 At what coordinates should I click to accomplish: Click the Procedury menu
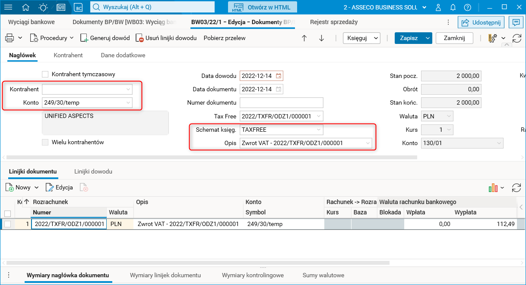(52, 38)
